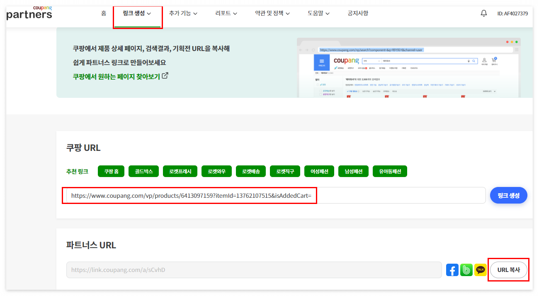
Task: Copy the partner link with URL 복사
Action: click(x=509, y=269)
